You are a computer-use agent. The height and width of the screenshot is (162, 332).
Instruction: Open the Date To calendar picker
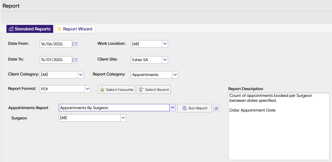point(75,60)
